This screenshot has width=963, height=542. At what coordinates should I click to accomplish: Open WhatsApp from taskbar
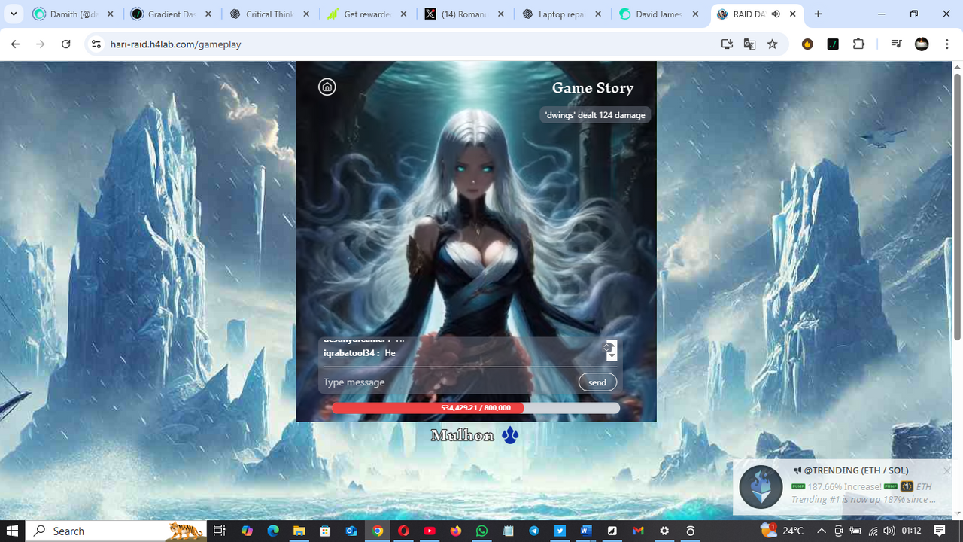coord(481,531)
